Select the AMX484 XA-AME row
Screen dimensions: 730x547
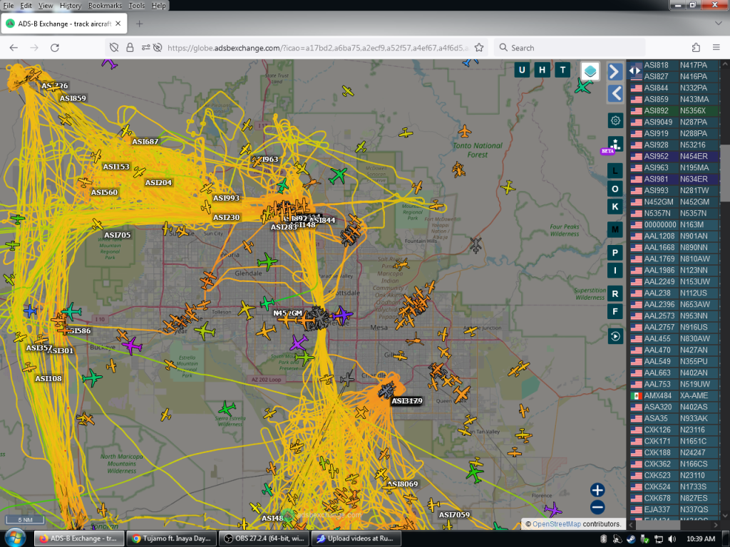pos(674,395)
